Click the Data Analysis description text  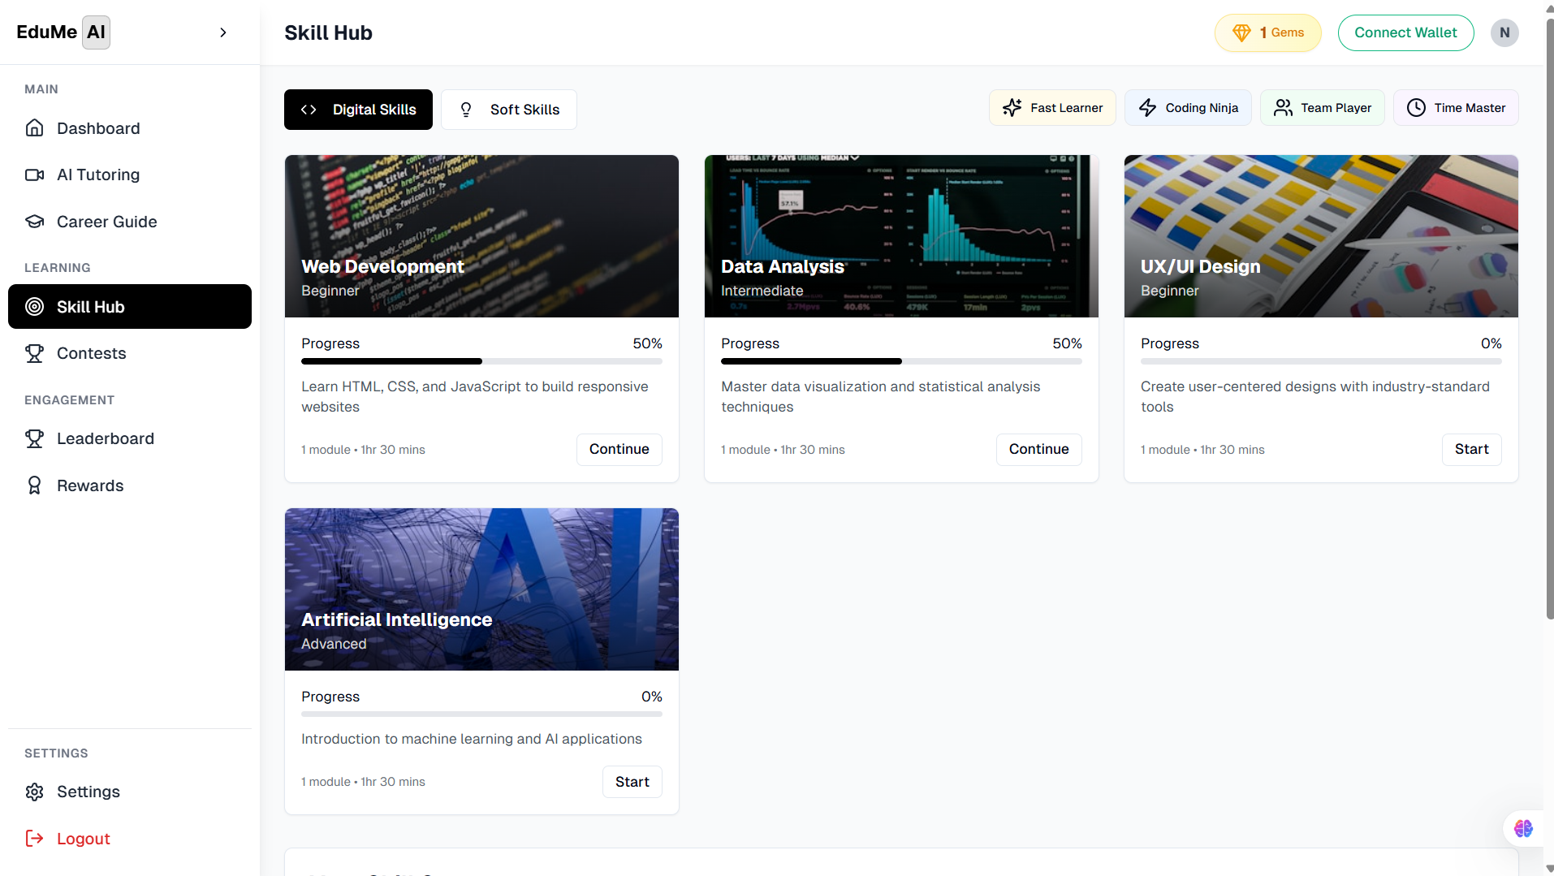880,397
